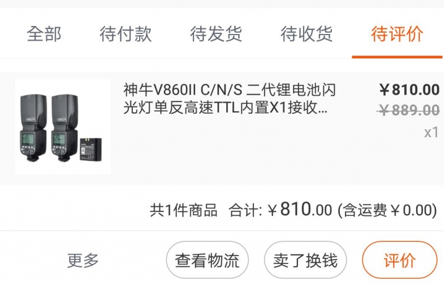Click the leftmost flash unit in the product photo
Image resolution: width=445 pixels, height=285 pixels.
(33, 128)
